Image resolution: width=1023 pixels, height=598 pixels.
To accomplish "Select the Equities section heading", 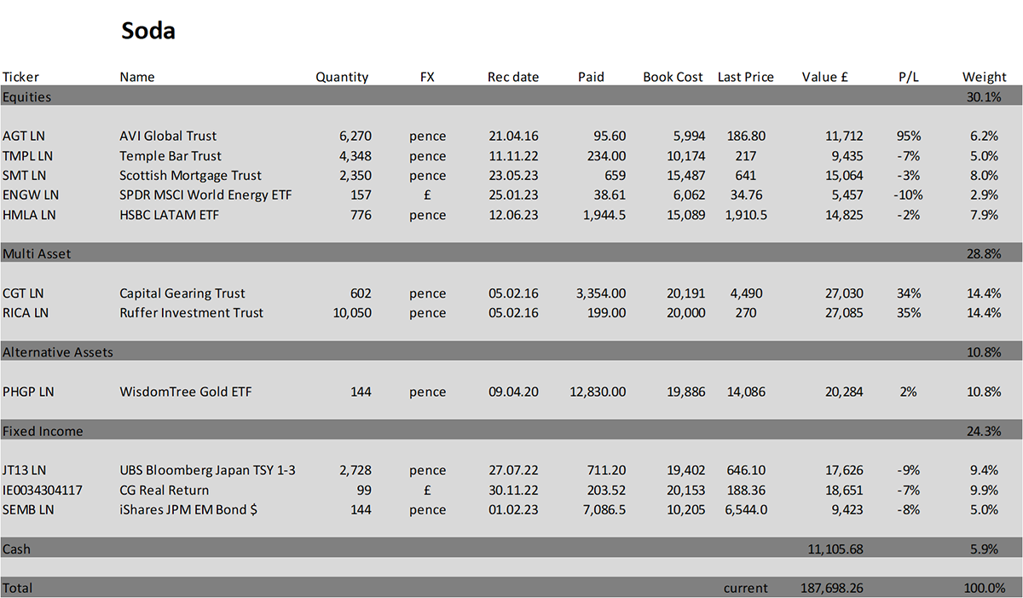I will [x=26, y=96].
